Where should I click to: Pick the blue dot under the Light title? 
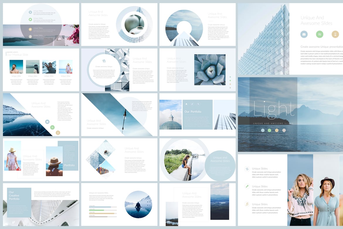263,130
